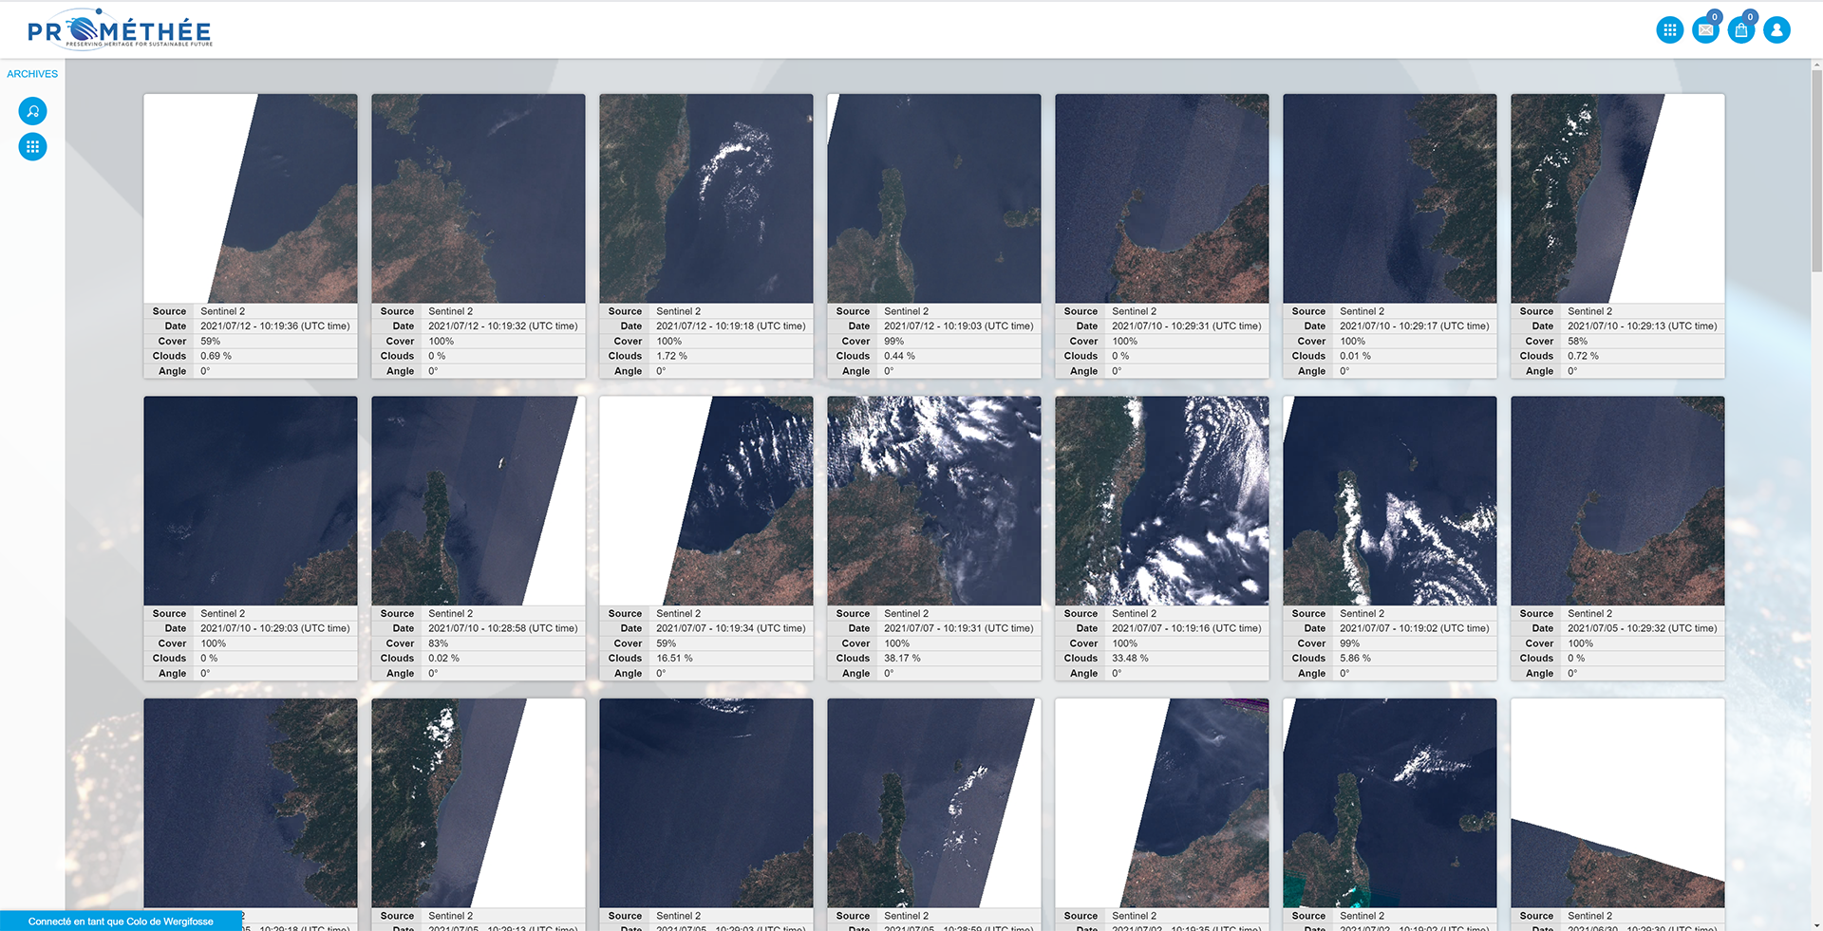The image size is (1823, 931).
Task: Open thumbnail dated 2021/07/12 - 10:19:36
Action: [x=251, y=198]
